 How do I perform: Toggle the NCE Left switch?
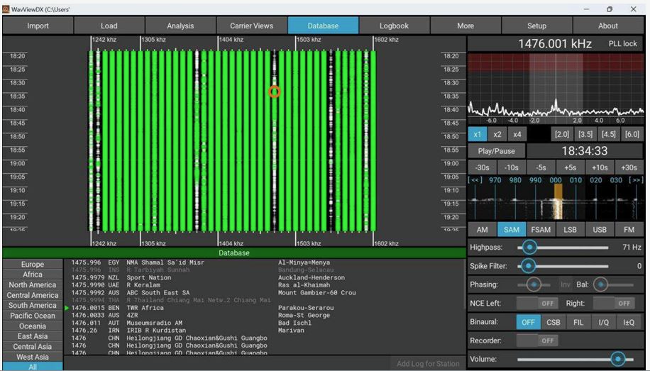(x=536, y=303)
